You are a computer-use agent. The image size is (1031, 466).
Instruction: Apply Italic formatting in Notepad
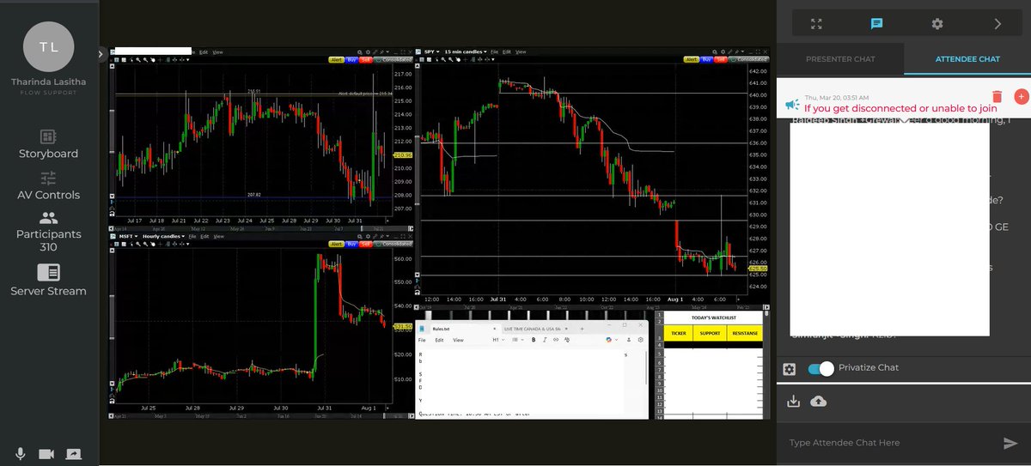(545, 340)
